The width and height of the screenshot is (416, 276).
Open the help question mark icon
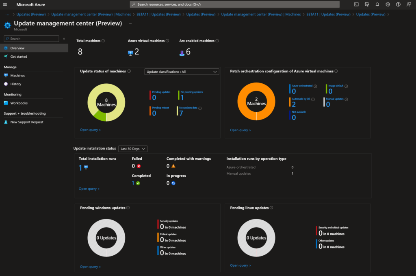pos(398,4)
